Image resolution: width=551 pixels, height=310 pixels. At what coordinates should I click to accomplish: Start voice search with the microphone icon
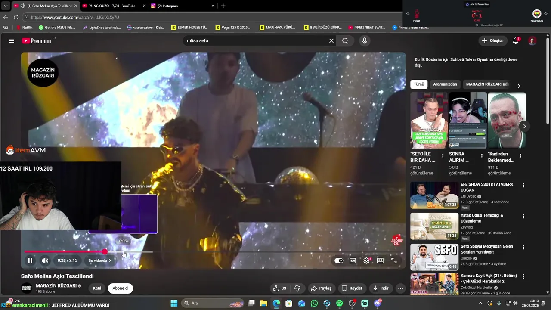[365, 41]
